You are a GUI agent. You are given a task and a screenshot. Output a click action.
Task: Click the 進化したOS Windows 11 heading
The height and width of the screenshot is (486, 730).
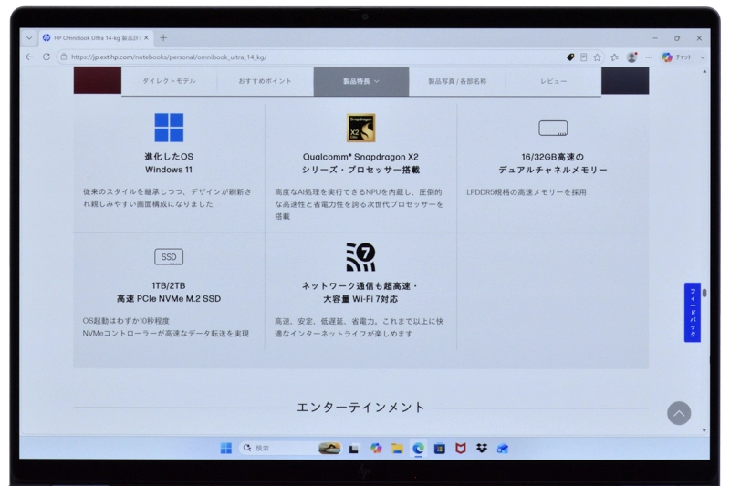tap(169, 163)
